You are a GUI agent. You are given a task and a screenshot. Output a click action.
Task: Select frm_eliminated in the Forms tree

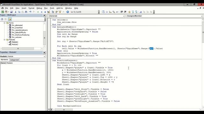click(17, 25)
